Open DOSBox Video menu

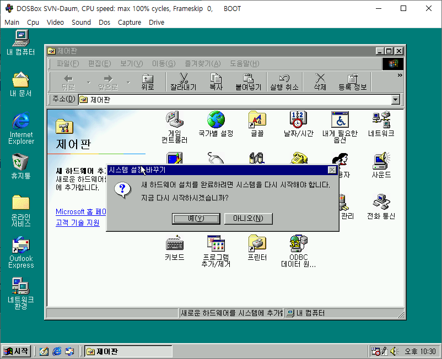[55, 22]
